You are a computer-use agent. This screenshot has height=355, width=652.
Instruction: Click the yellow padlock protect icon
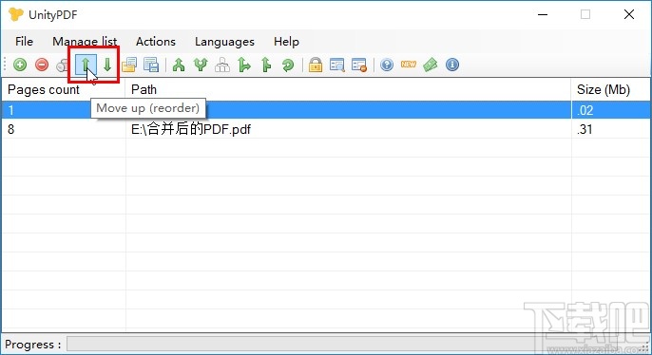coord(316,65)
